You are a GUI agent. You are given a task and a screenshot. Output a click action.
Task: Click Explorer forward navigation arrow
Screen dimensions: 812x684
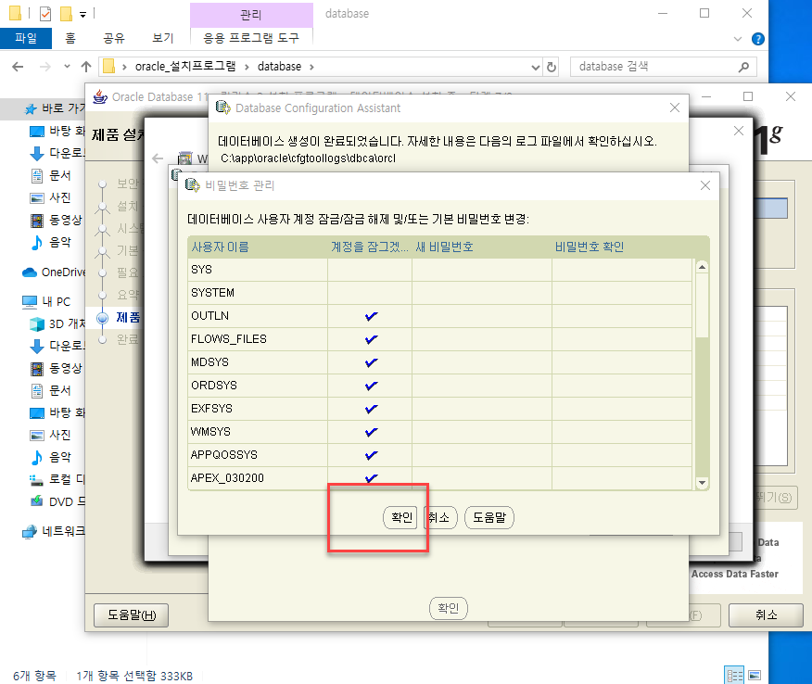[x=45, y=67]
